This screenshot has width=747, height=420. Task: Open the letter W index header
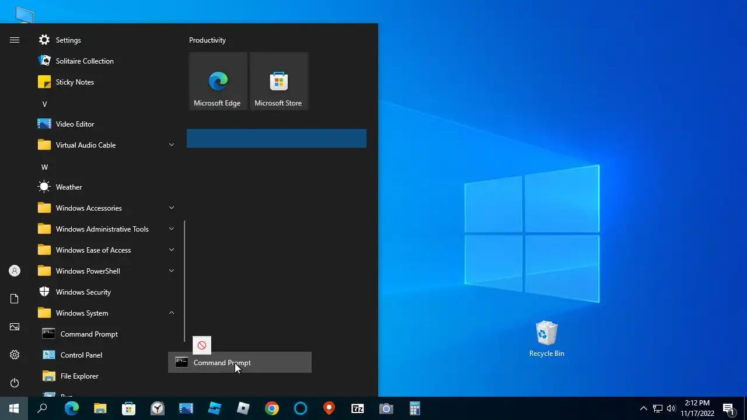pyautogui.click(x=44, y=167)
